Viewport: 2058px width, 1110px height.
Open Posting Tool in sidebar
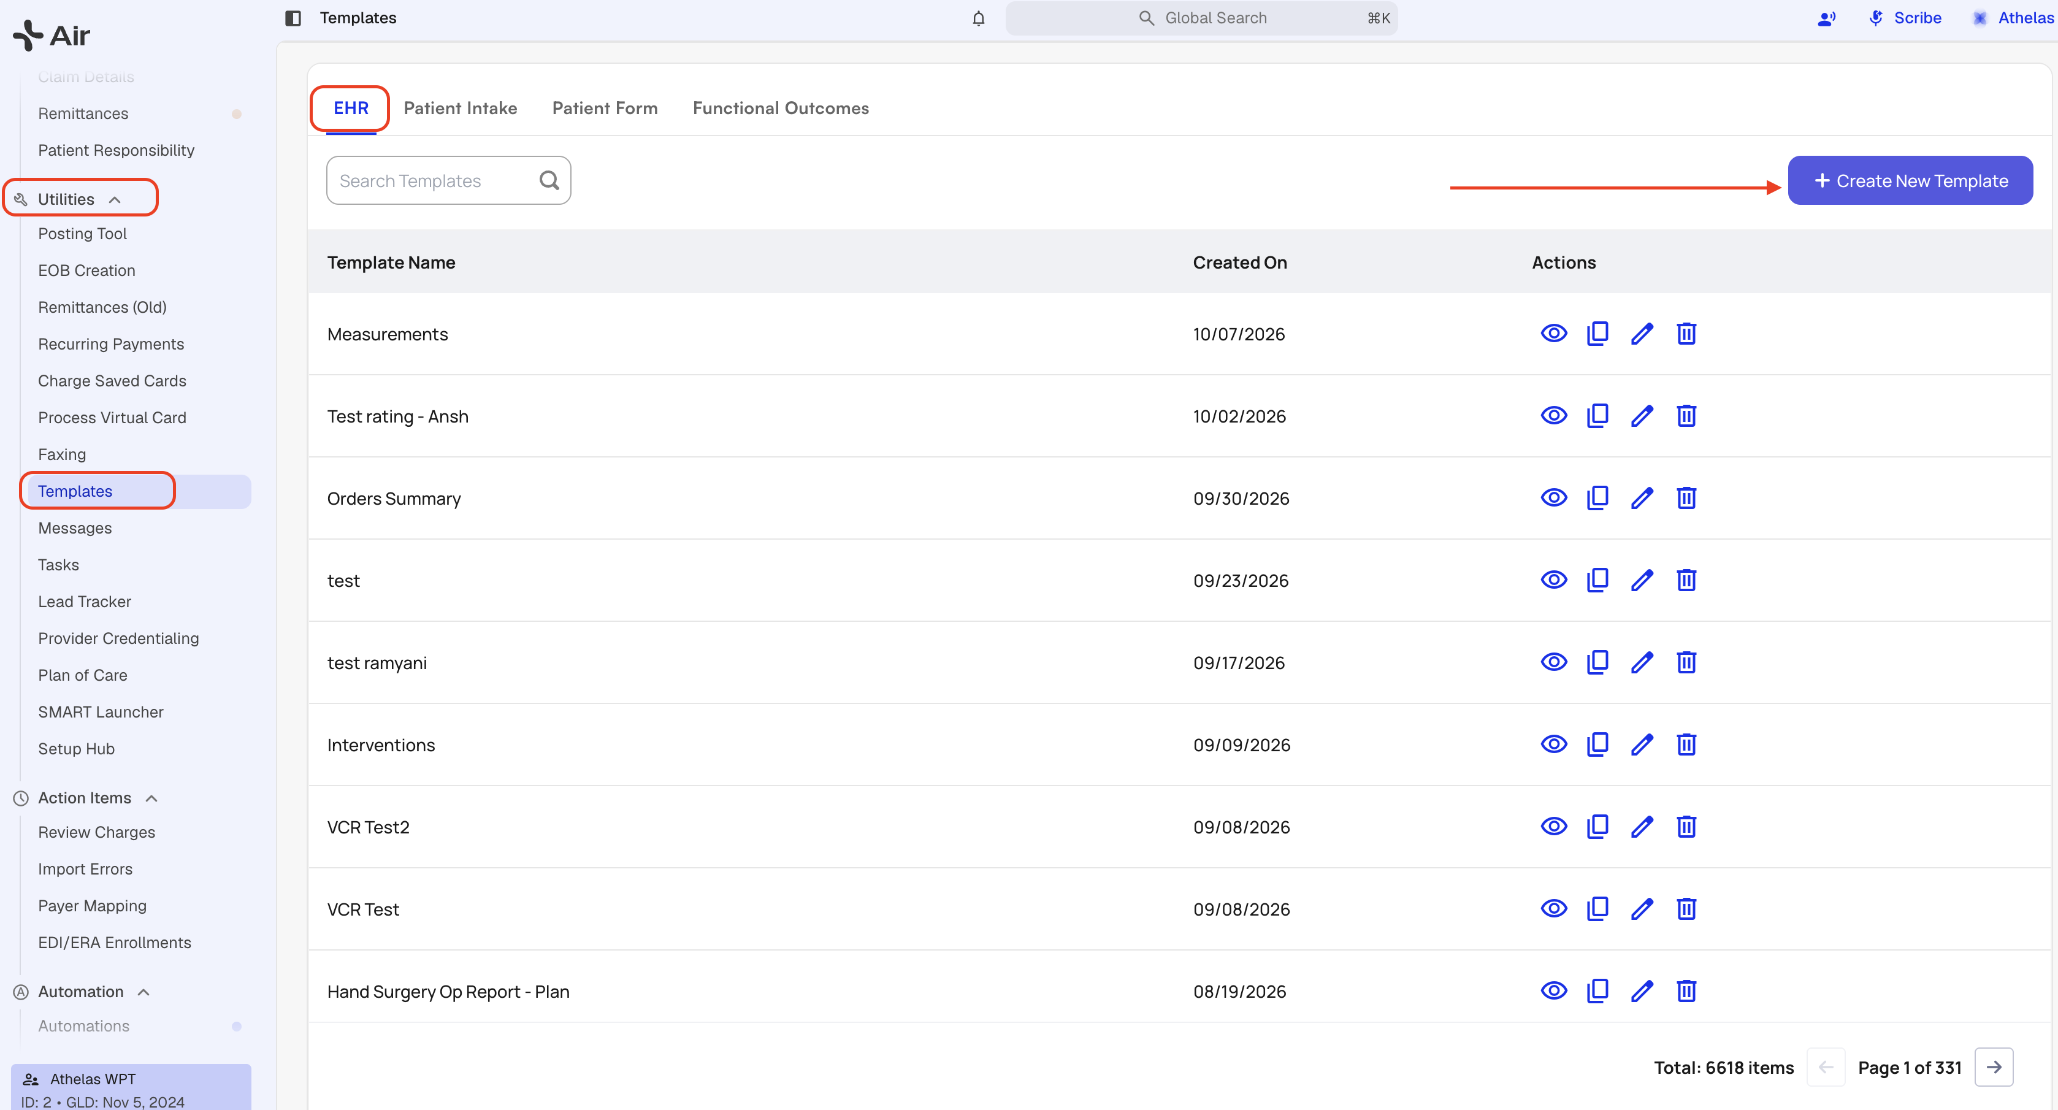click(x=82, y=234)
